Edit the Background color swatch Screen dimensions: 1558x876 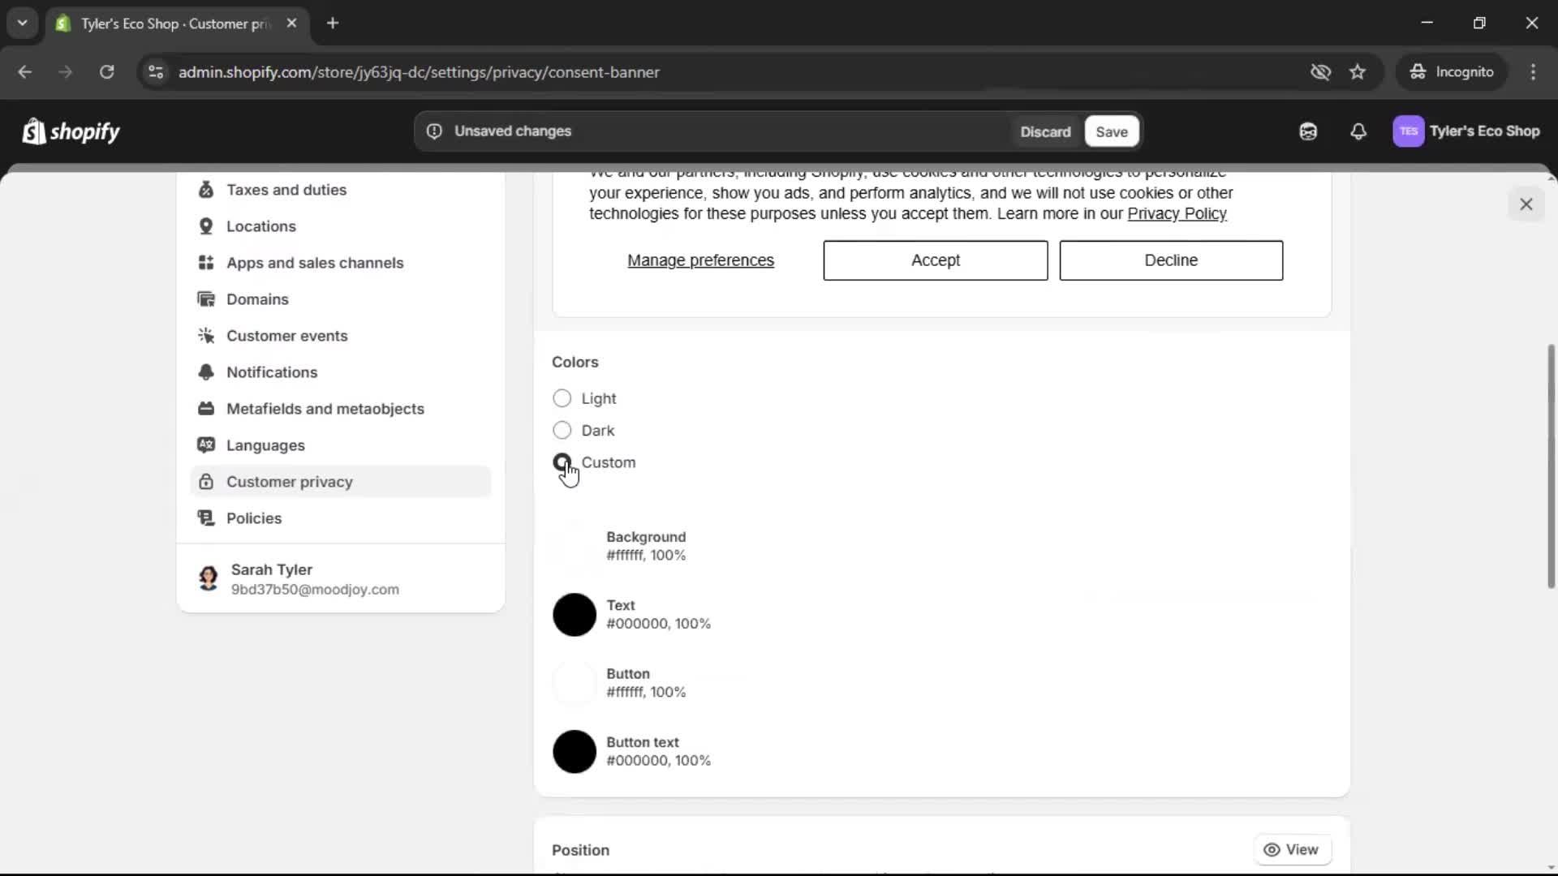[x=575, y=545]
